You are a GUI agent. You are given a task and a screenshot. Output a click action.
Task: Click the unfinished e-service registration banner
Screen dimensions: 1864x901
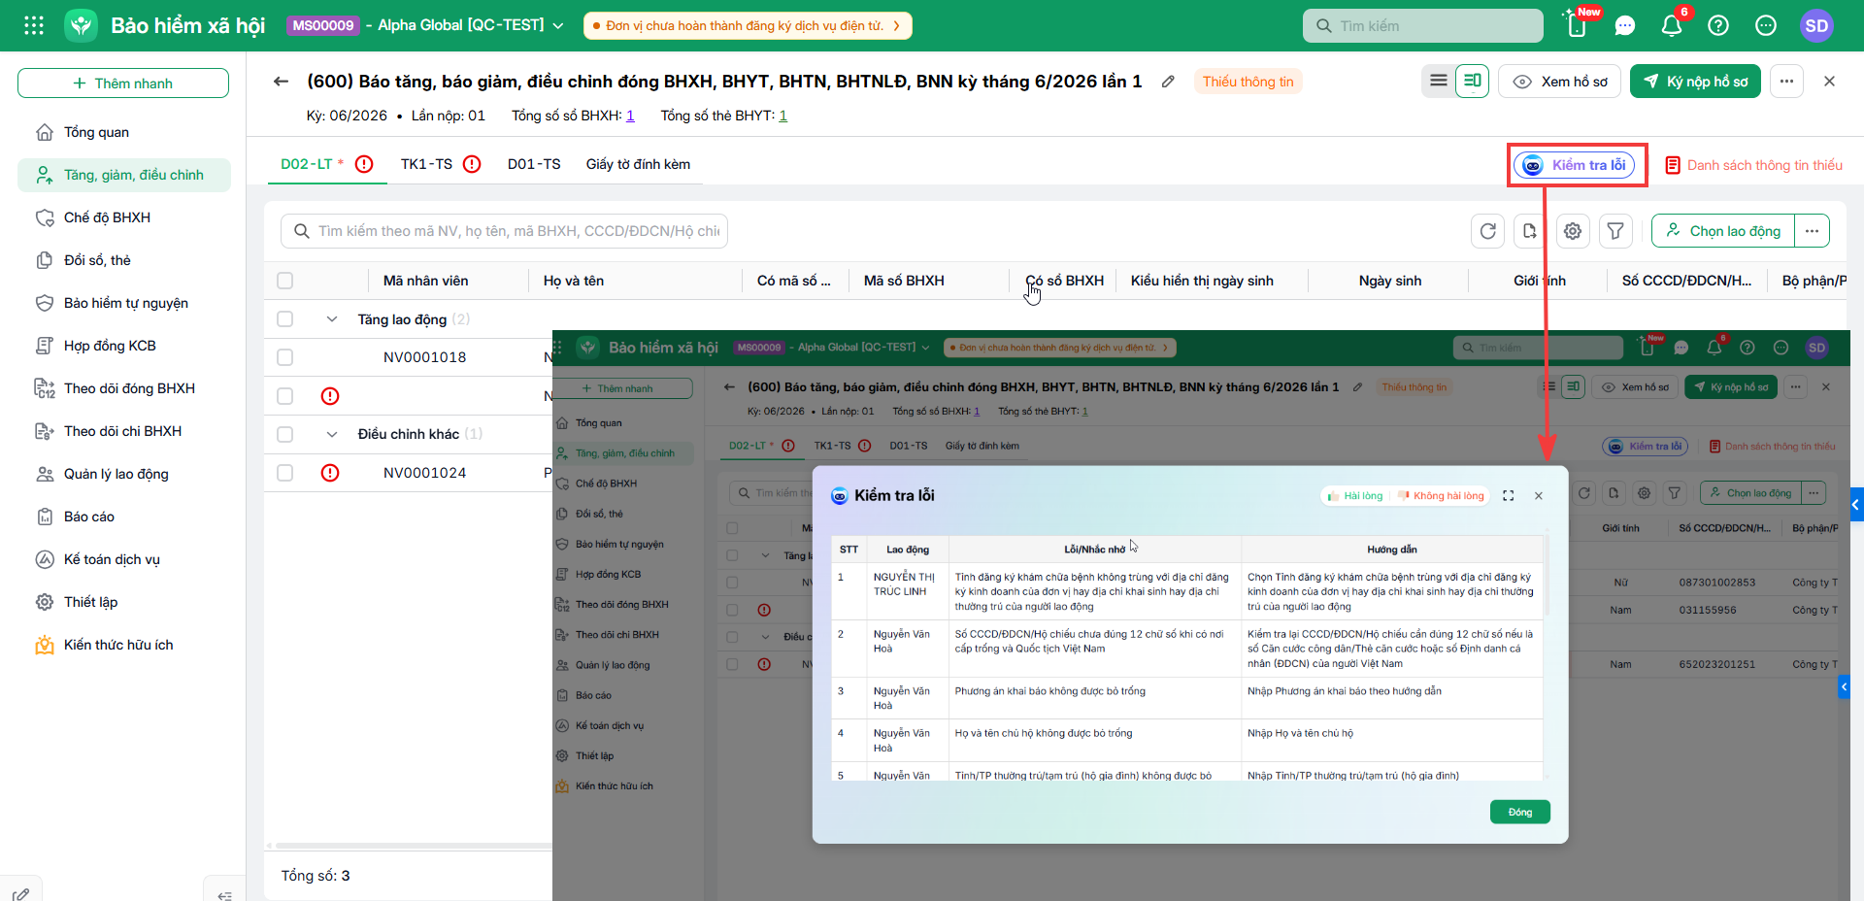click(x=748, y=25)
